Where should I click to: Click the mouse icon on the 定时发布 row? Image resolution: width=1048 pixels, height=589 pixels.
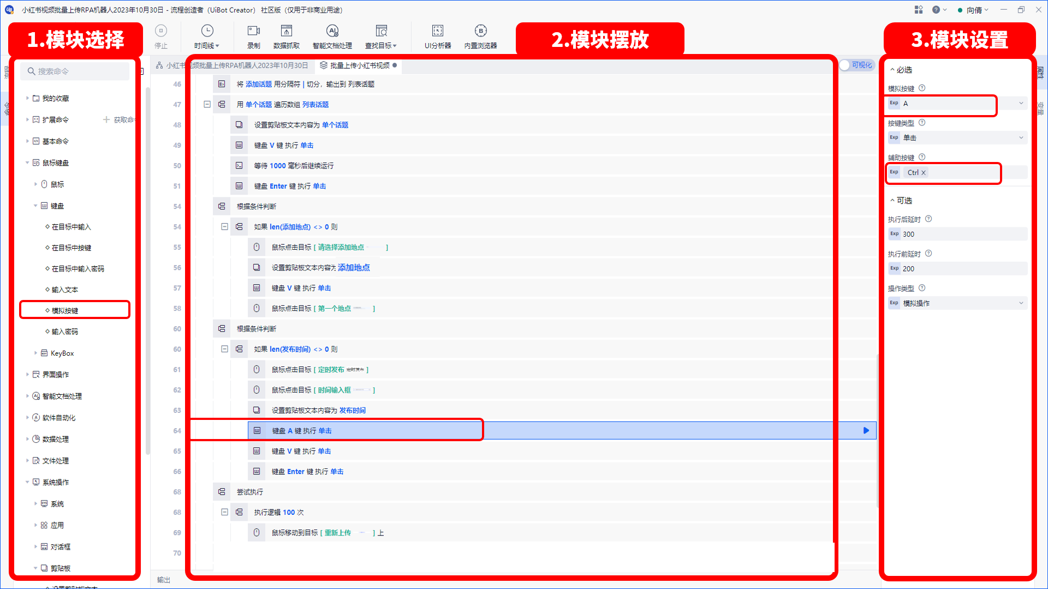click(x=257, y=370)
